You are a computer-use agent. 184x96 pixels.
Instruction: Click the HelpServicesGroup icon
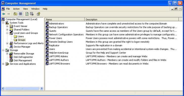pyautogui.click(x=47, y=53)
